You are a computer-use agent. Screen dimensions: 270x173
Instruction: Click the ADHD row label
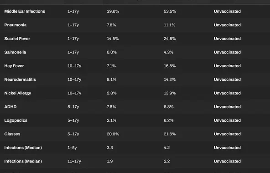pos(10,107)
